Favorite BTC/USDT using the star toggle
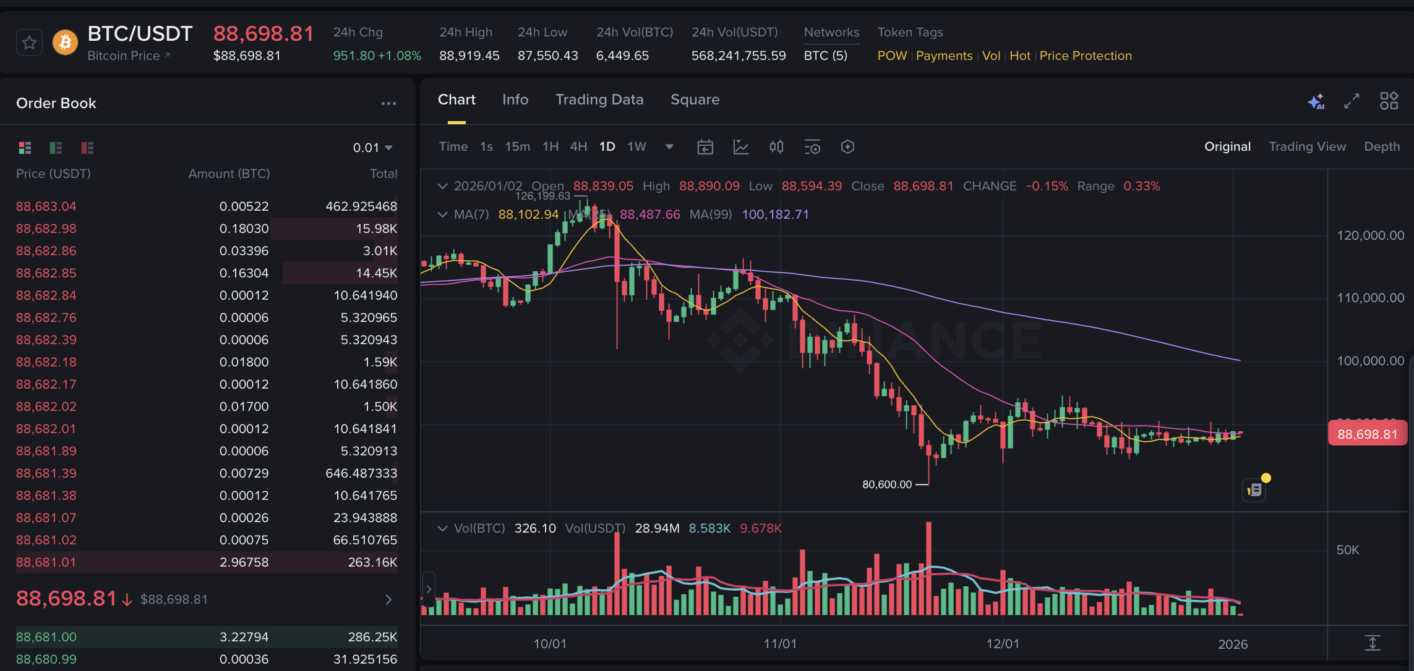Image resolution: width=1414 pixels, height=671 pixels. coord(29,42)
